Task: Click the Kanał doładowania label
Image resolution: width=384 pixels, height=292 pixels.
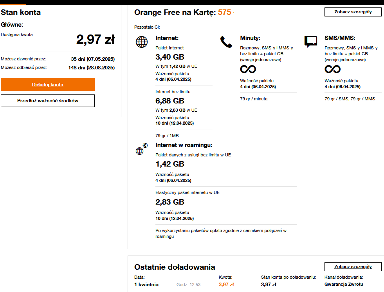Action: click(x=344, y=277)
